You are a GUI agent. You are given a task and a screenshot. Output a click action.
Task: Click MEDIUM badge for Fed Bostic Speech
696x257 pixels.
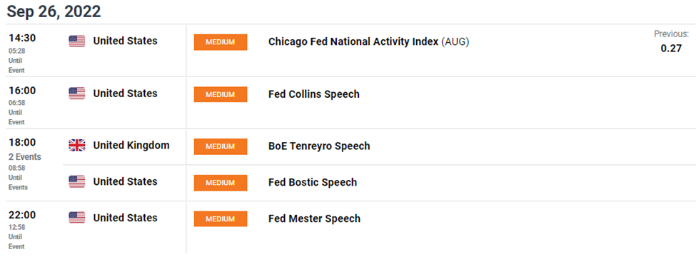pos(221,183)
